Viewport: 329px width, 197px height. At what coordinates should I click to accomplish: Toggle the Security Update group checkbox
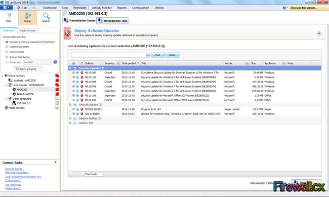[75, 68]
